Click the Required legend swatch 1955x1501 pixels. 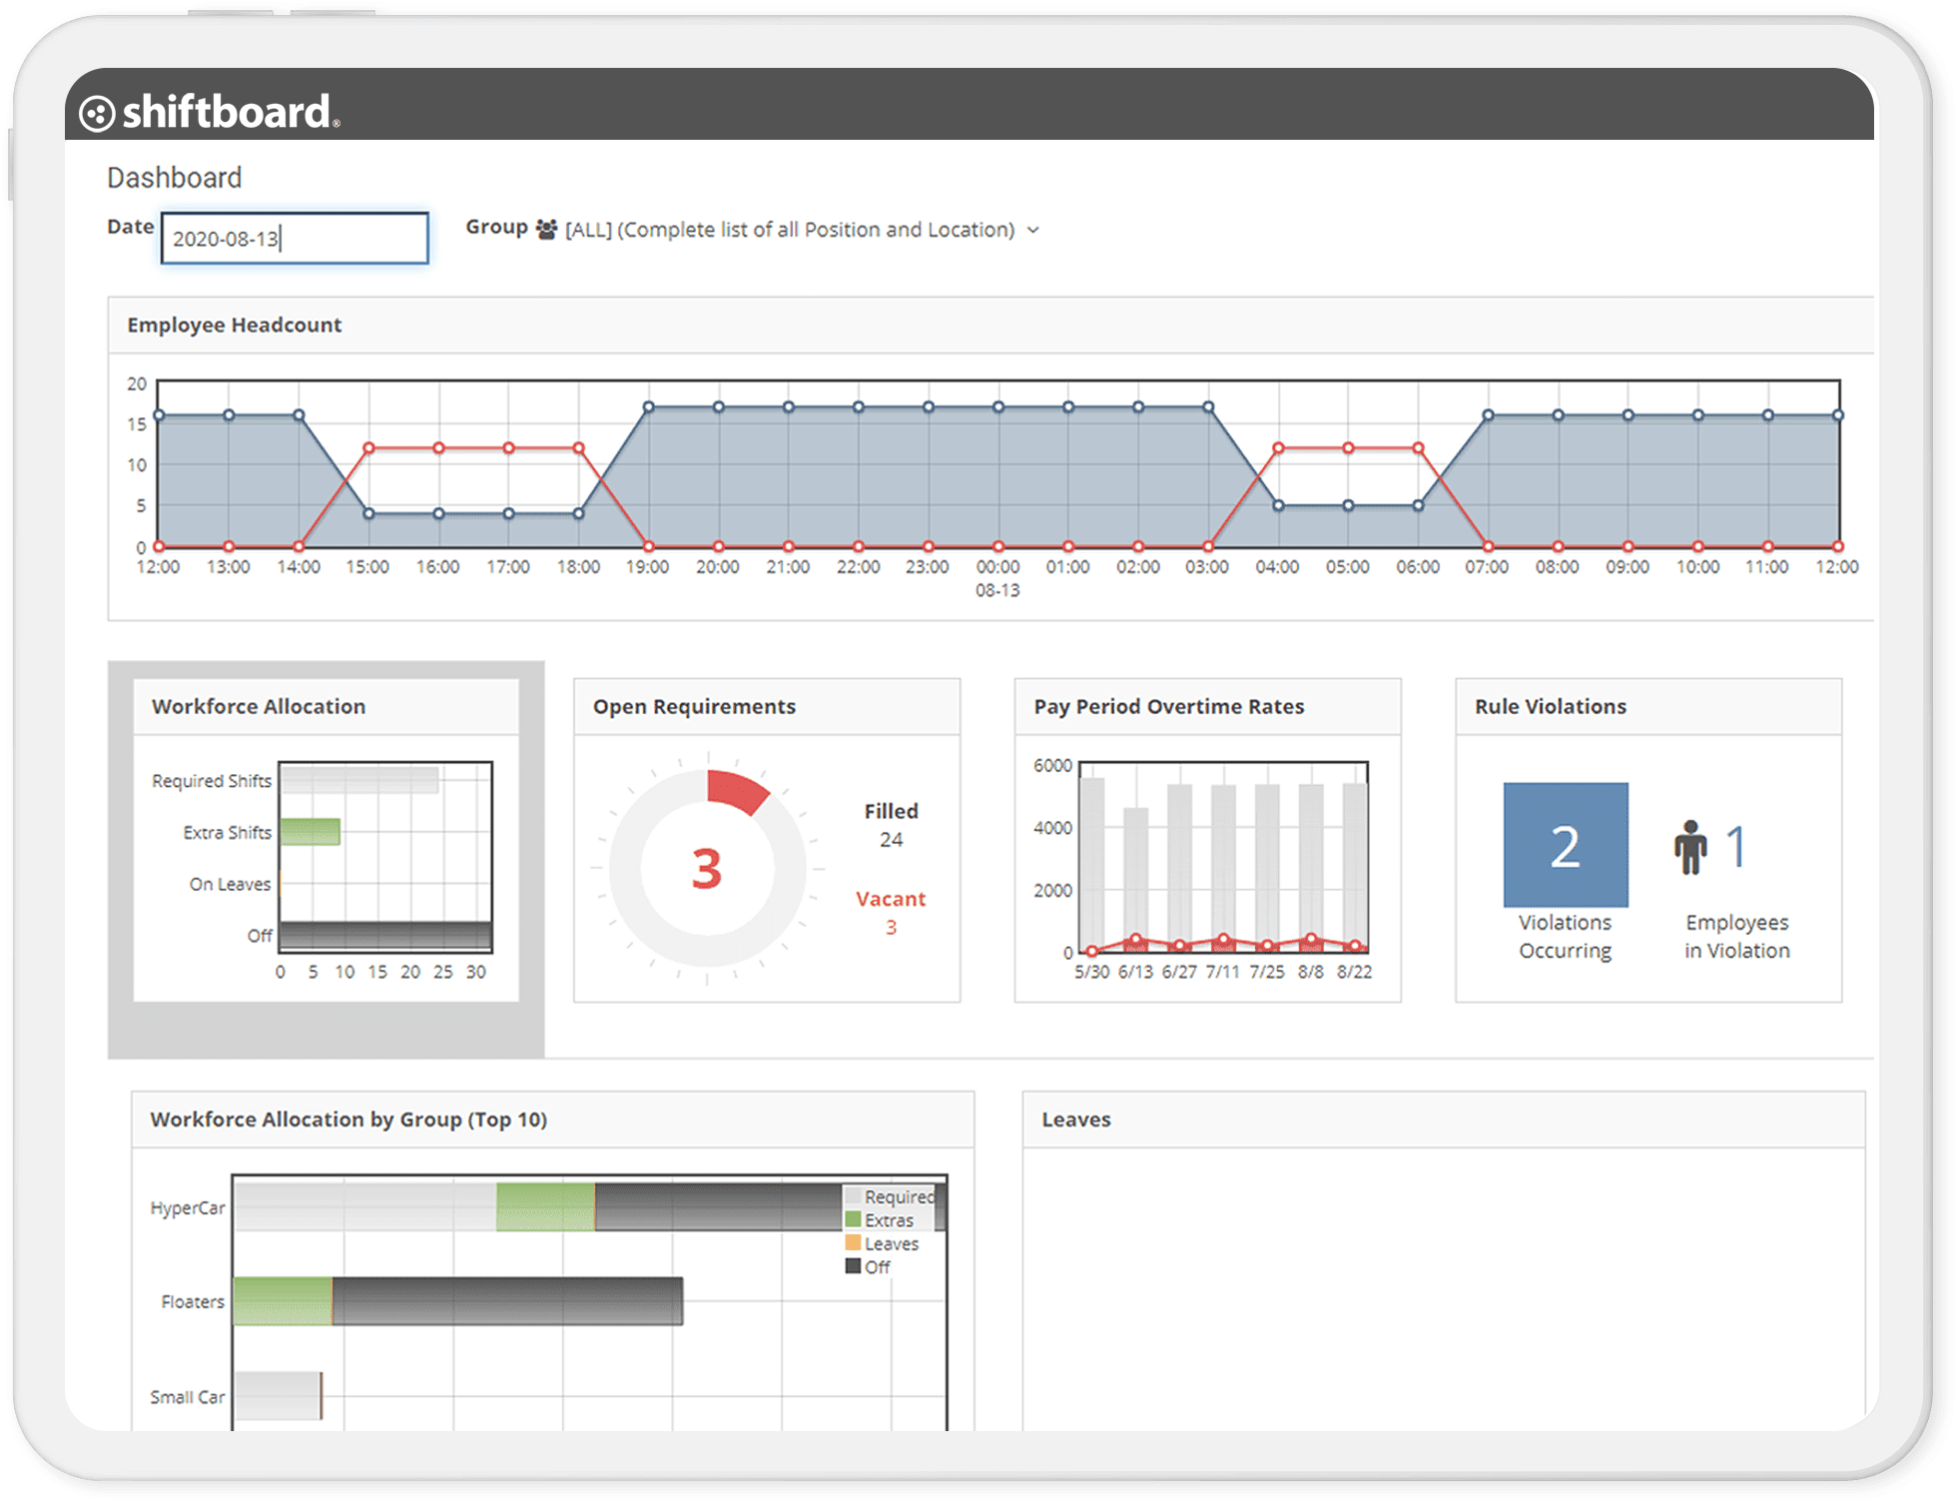click(x=853, y=1195)
